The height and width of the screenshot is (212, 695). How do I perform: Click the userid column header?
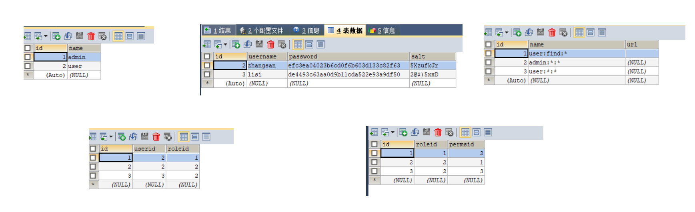[x=149, y=149]
